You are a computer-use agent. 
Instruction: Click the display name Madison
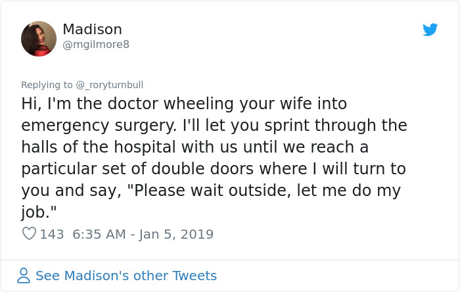point(92,30)
